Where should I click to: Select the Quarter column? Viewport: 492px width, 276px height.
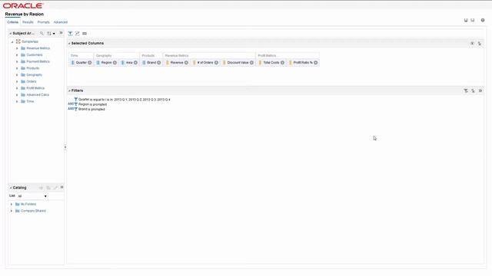click(81, 63)
